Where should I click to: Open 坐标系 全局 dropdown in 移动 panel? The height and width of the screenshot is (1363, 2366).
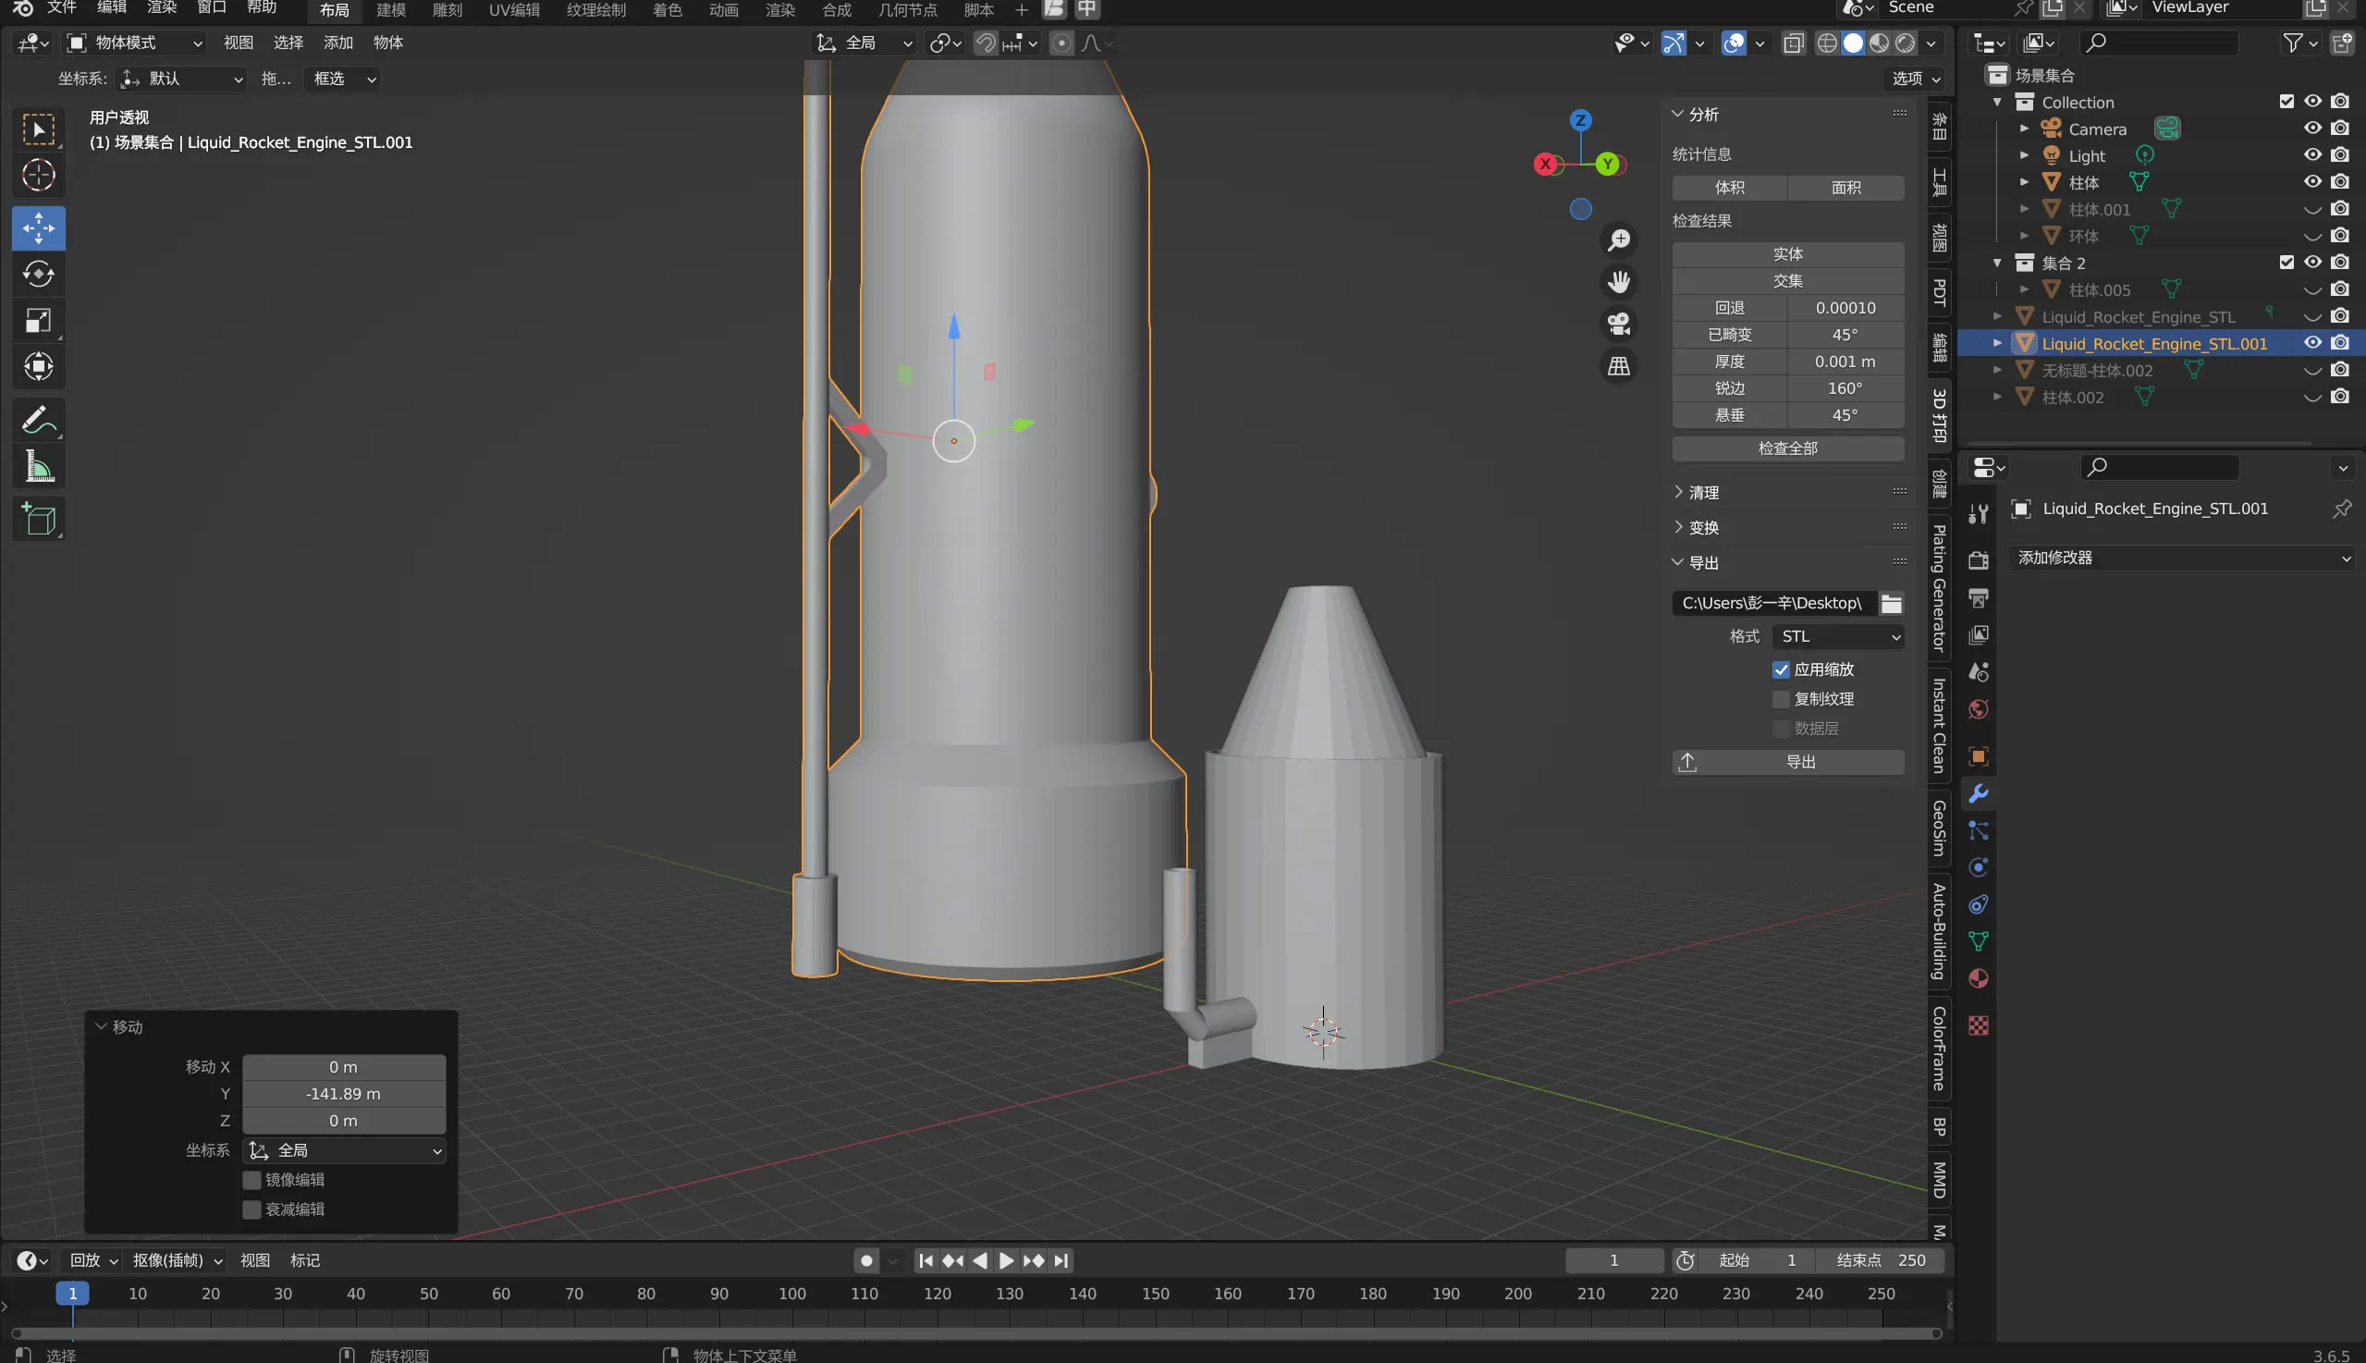[344, 1151]
